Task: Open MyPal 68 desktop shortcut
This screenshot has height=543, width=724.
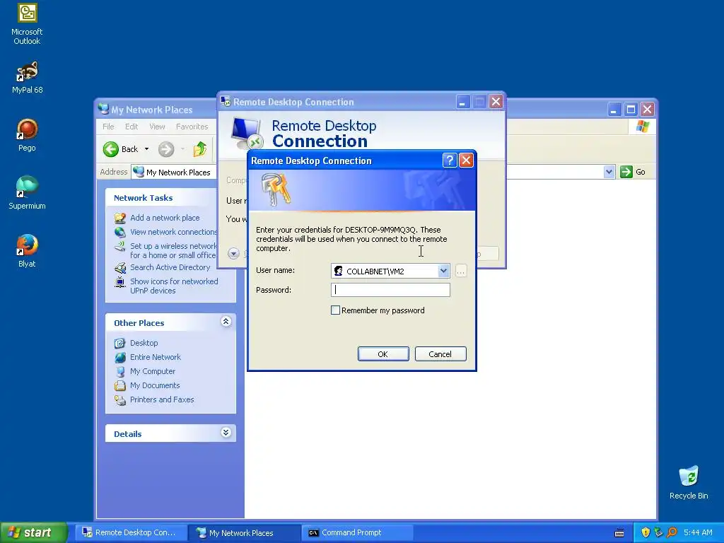Action: pos(27,78)
